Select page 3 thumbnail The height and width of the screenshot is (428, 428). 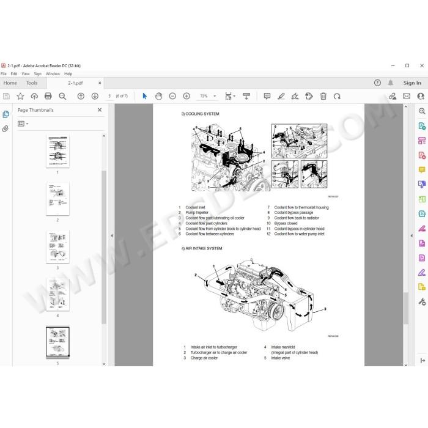point(57,247)
